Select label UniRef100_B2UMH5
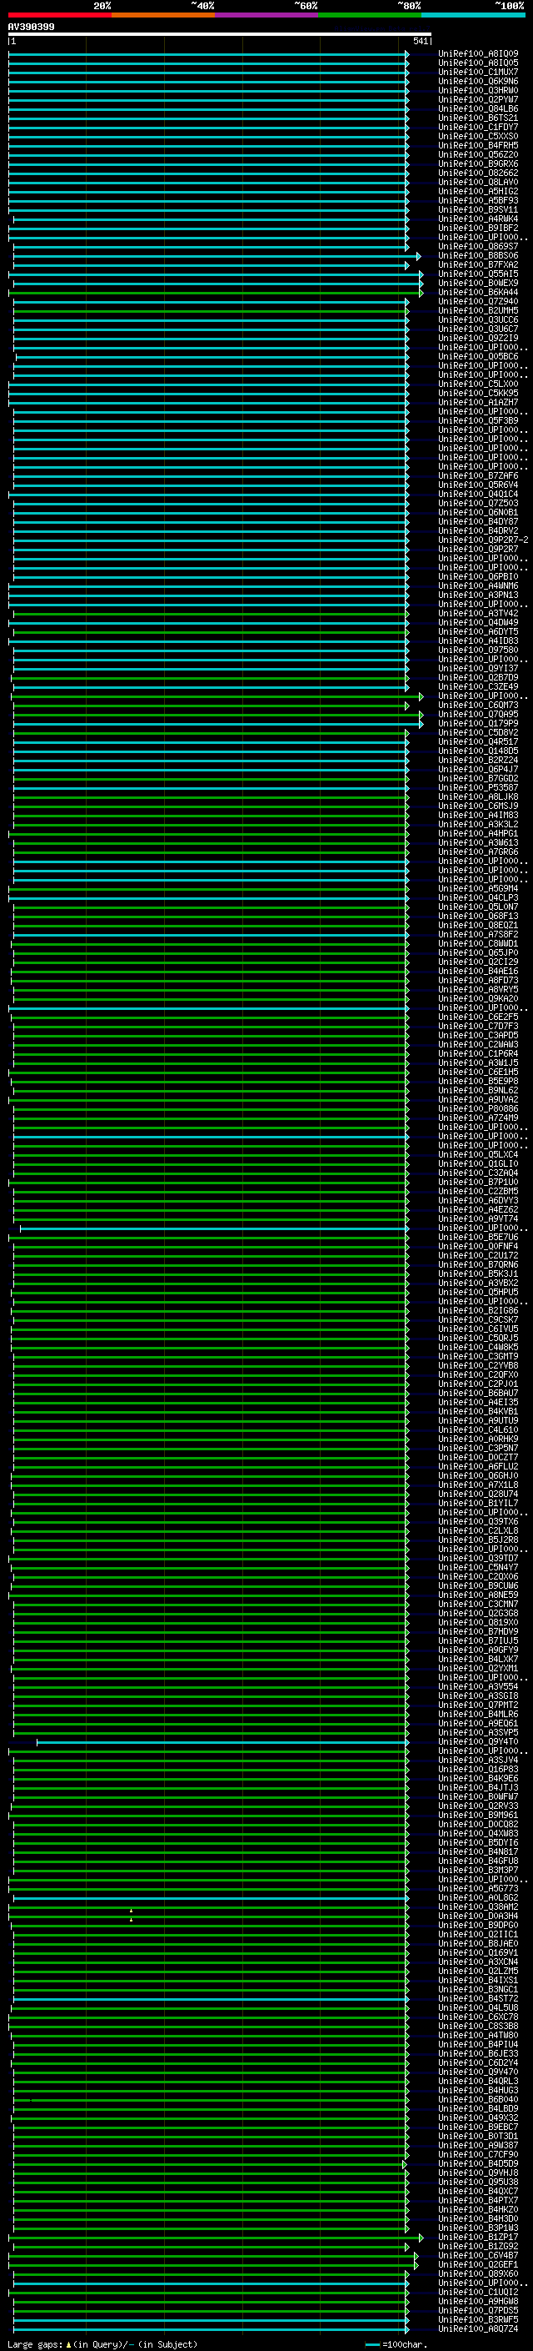Image resolution: width=533 pixels, height=2351 pixels. tap(478, 310)
